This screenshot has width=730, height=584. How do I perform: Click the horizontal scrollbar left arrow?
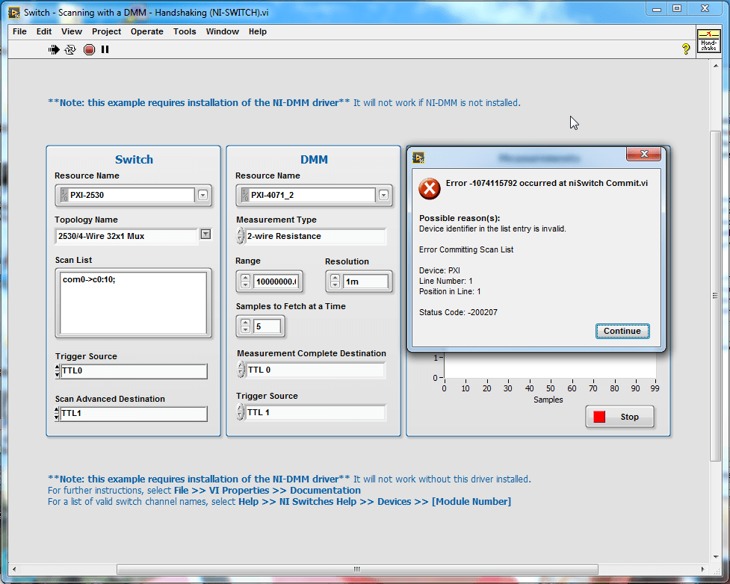click(x=14, y=569)
